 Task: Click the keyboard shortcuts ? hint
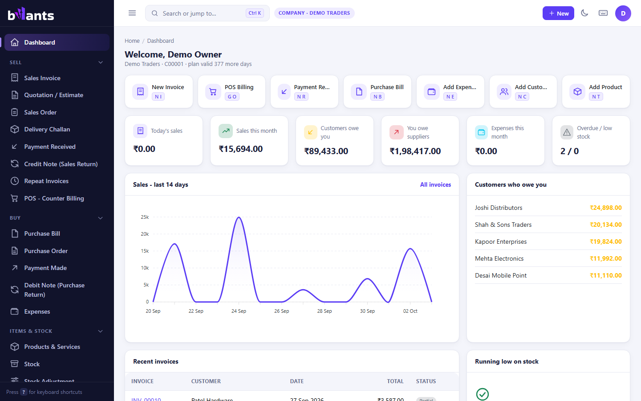point(24,392)
